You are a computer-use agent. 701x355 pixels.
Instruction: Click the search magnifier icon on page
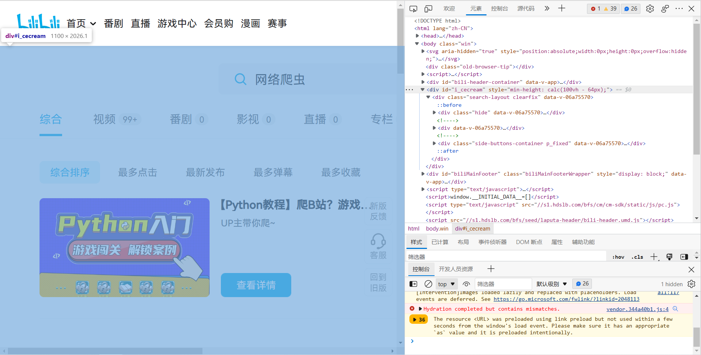tap(240, 79)
